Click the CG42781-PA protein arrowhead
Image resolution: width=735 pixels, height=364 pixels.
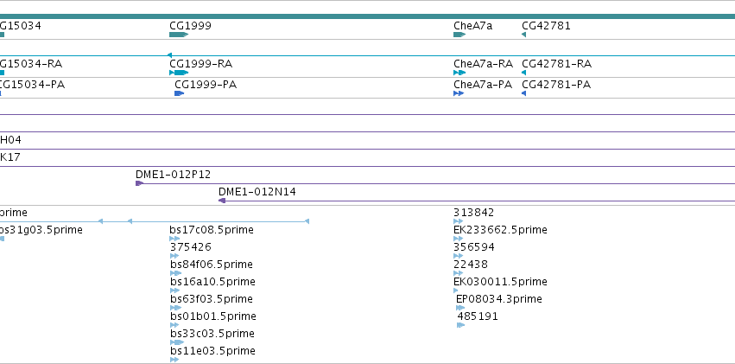tap(523, 93)
